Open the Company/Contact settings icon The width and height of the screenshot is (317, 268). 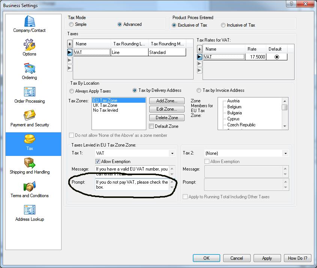[x=29, y=22]
